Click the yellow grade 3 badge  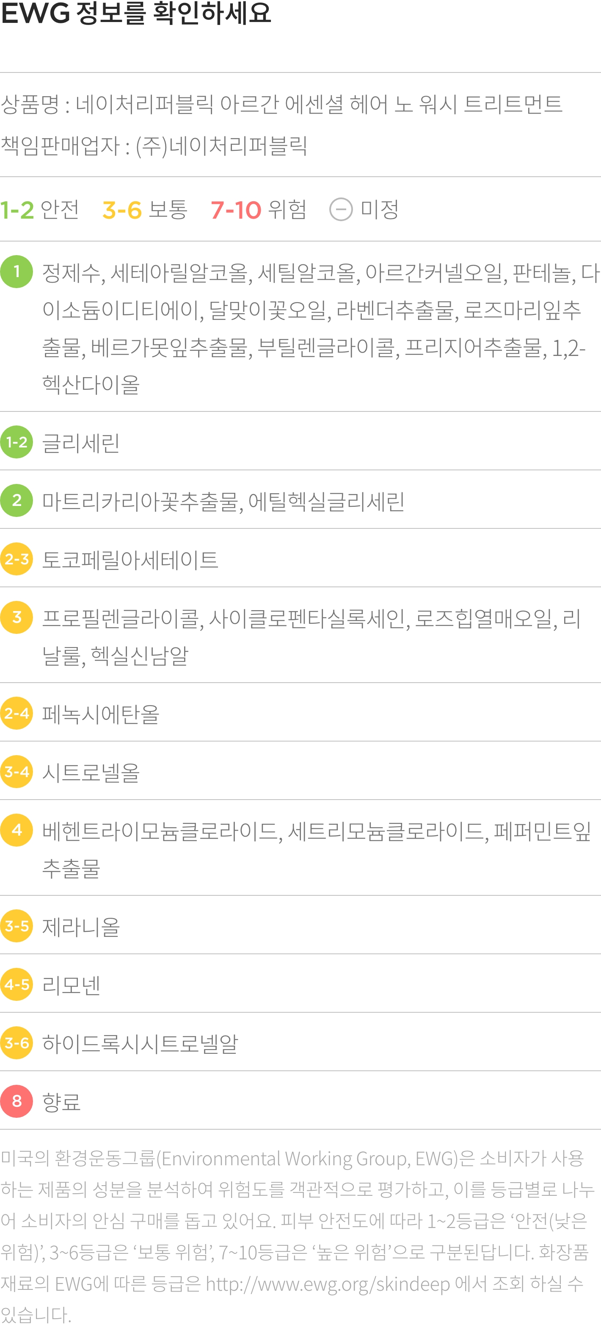coord(17,617)
